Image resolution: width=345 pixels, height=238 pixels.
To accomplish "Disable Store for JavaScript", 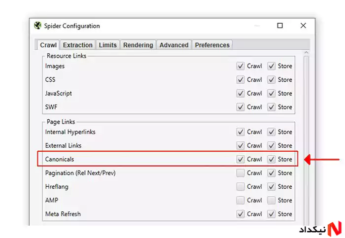I will [271, 93].
